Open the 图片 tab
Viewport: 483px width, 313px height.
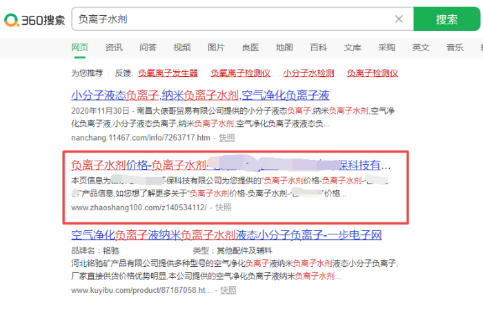pyautogui.click(x=216, y=48)
